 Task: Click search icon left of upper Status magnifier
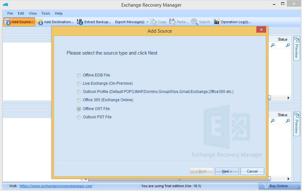coord(273,45)
